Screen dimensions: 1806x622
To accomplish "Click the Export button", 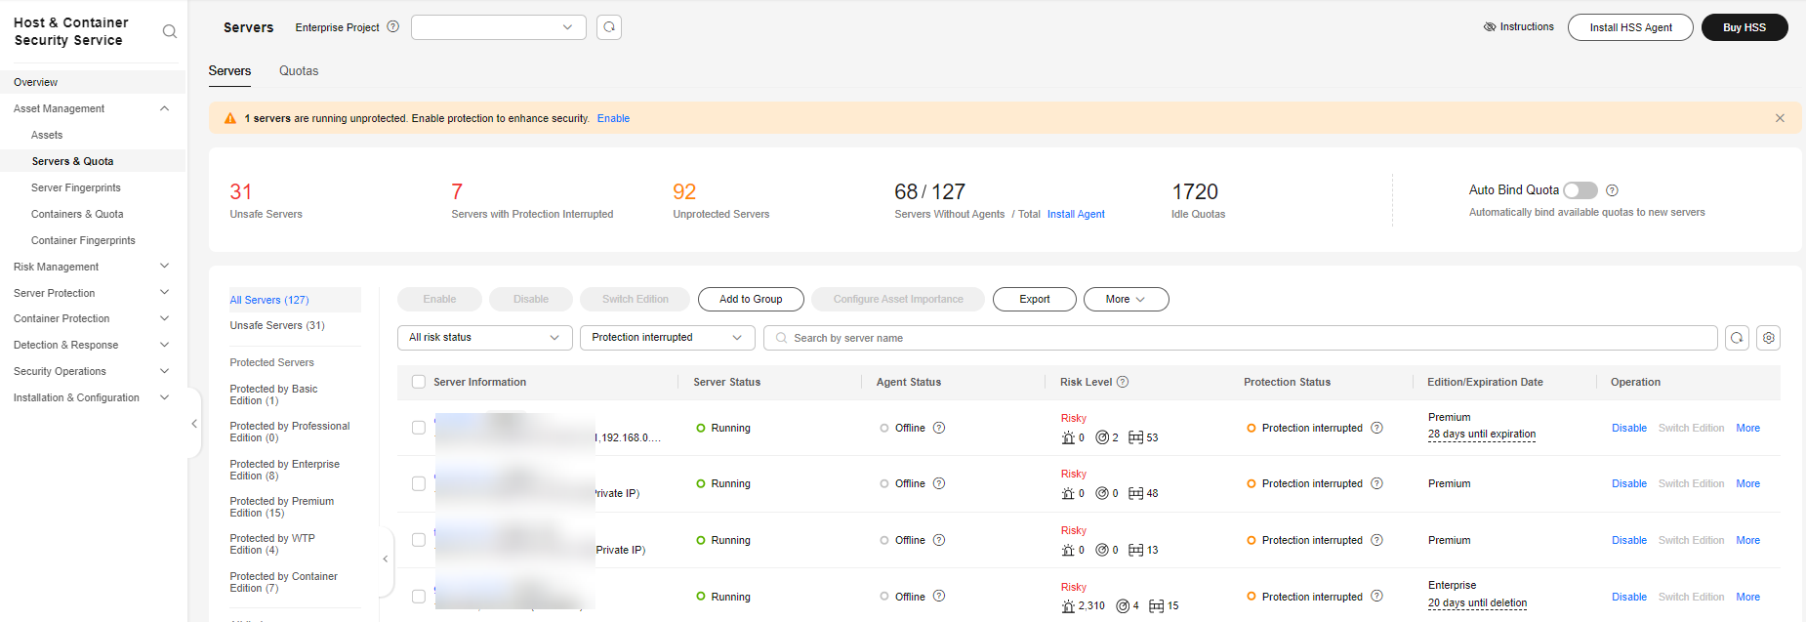I will pos(1034,300).
